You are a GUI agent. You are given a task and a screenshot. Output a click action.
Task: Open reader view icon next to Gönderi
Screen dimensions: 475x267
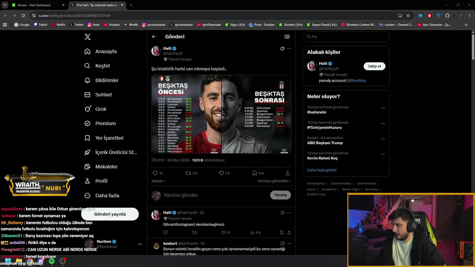pos(287,37)
